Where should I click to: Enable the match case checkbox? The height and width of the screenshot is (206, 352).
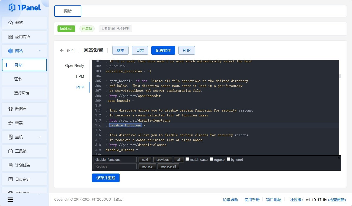(x=187, y=159)
